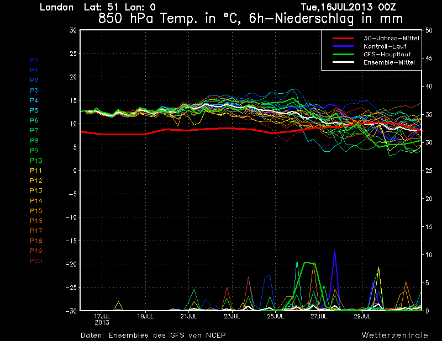Click the 'Daten: Ensembles des GFS von NCEP' text
The image size is (442, 341).
pyautogui.click(x=153, y=335)
